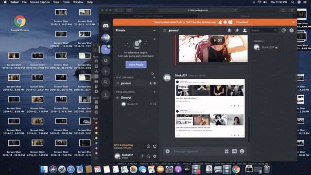311x175 pixels.
Task: Show pinned messages in general channel
Action: (x=237, y=30)
